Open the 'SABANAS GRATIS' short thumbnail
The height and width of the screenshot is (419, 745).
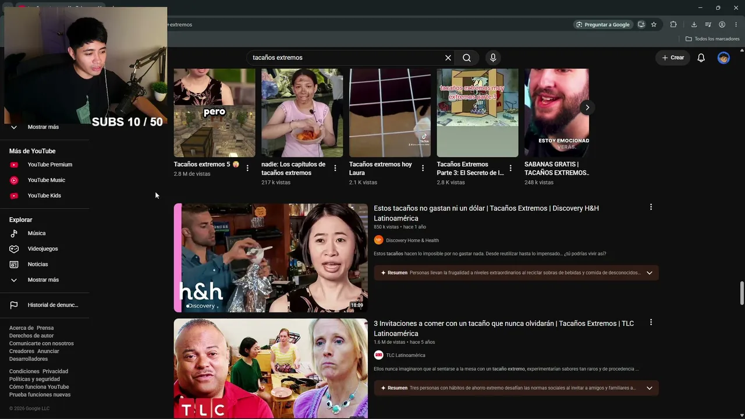point(556,113)
